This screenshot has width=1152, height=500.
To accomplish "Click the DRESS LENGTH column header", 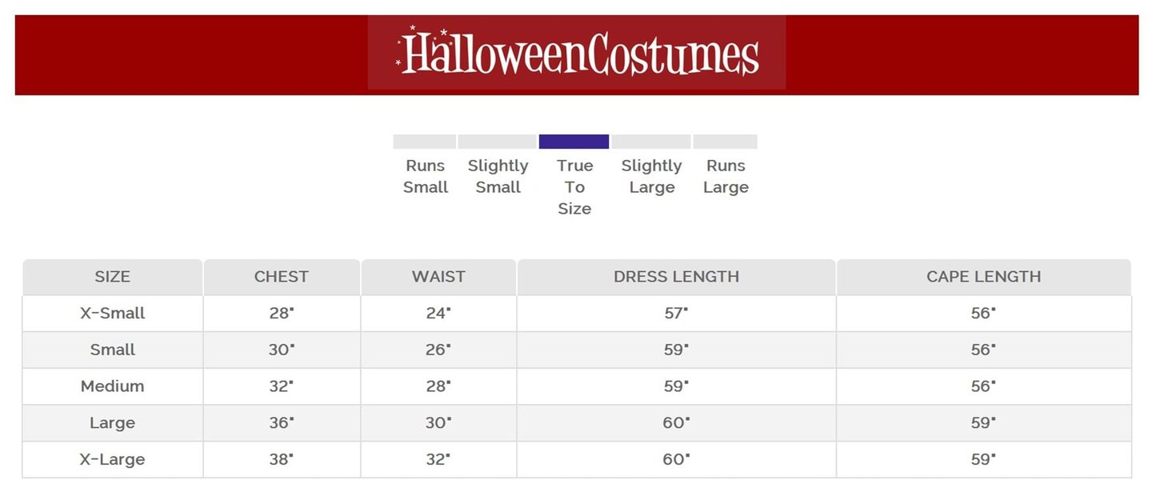I will click(x=676, y=277).
